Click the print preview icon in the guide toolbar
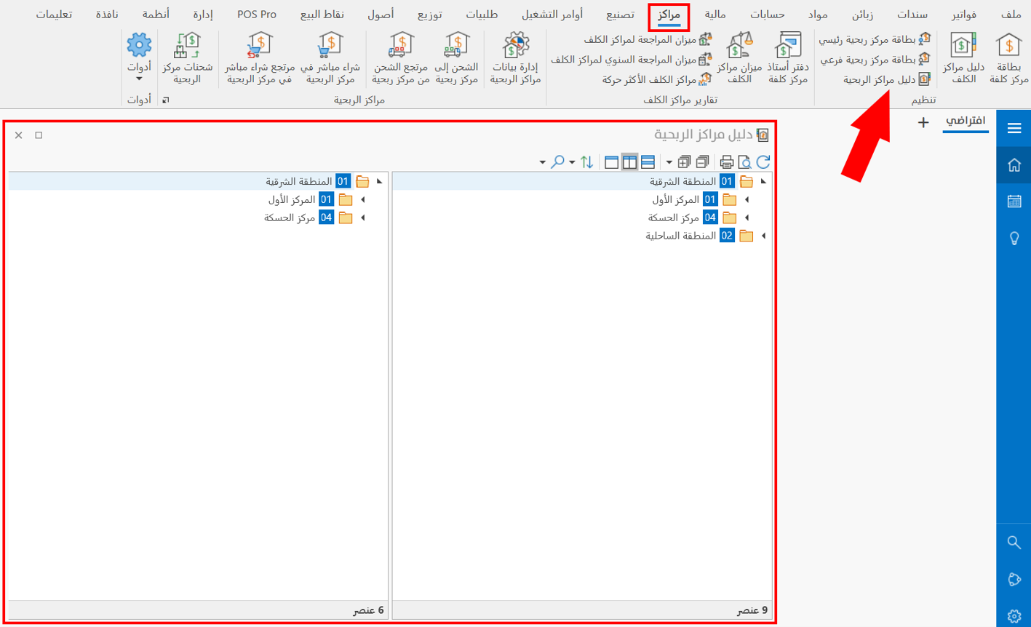The image size is (1031, 627). coord(744,162)
